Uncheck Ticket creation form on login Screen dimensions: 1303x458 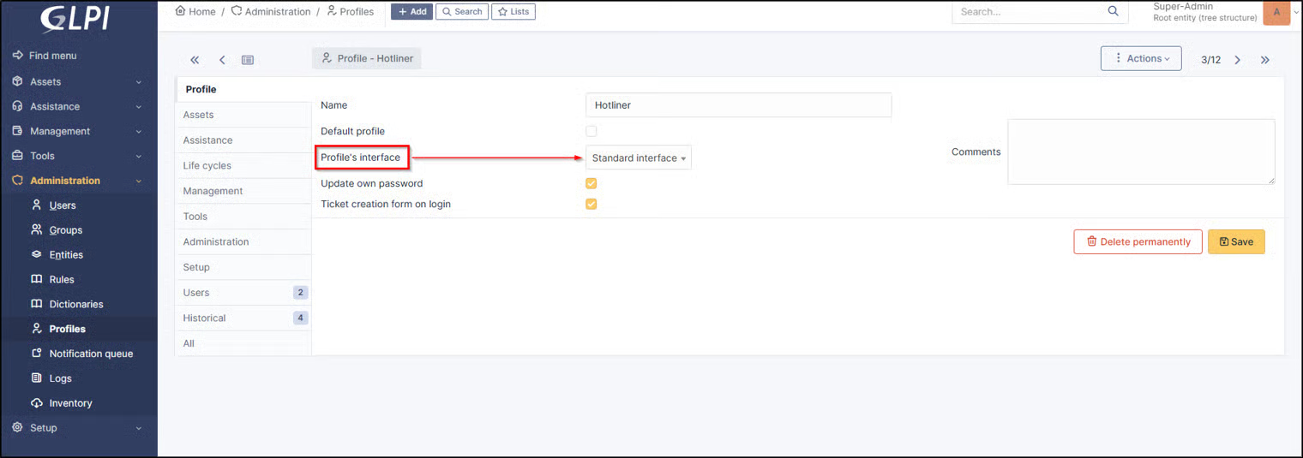coord(591,204)
